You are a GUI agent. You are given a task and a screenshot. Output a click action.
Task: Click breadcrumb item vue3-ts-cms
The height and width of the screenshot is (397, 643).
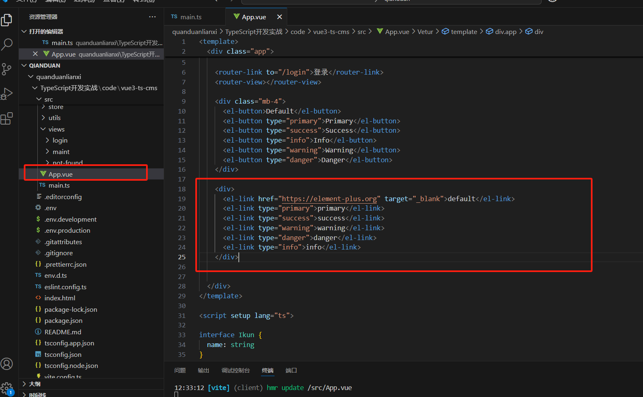click(331, 32)
